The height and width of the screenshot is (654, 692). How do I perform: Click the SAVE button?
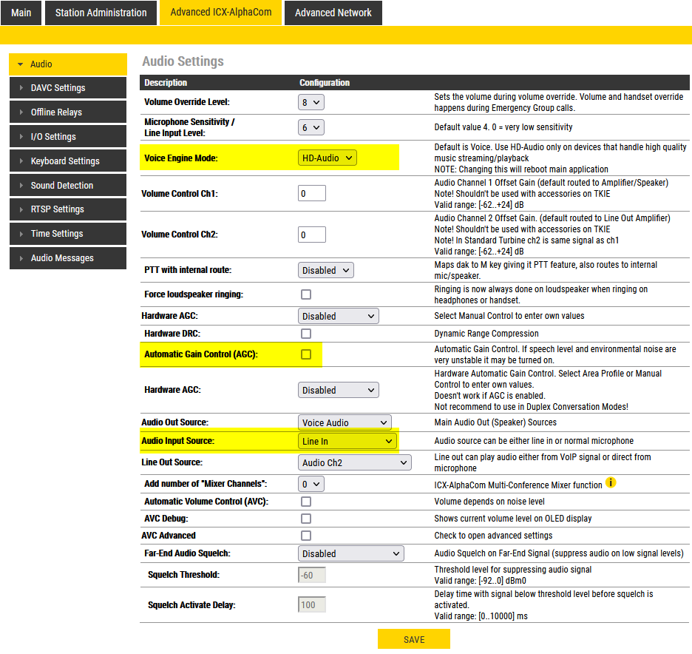pos(414,639)
